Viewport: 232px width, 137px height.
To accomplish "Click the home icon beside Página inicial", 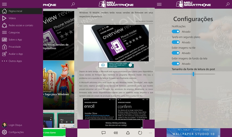I will (x=4, y=11).
